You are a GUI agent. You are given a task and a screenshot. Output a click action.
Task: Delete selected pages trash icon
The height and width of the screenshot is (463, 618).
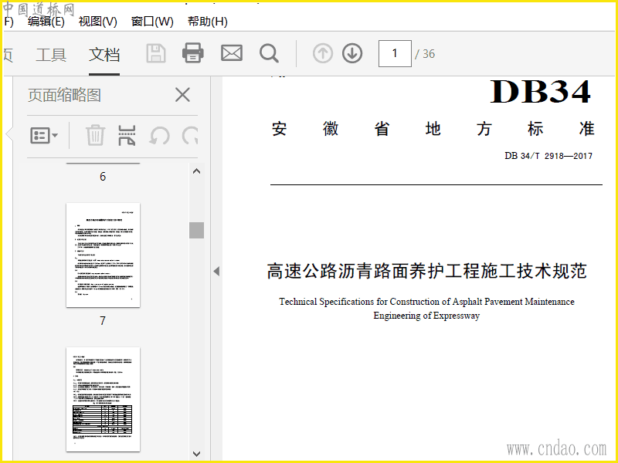[95, 136]
